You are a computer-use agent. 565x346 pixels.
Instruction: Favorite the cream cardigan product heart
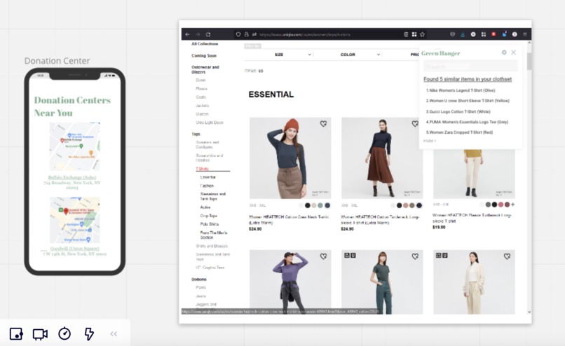click(507, 256)
